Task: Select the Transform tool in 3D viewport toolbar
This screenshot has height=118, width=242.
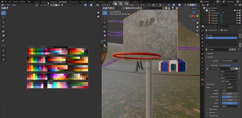Action: click(105, 36)
